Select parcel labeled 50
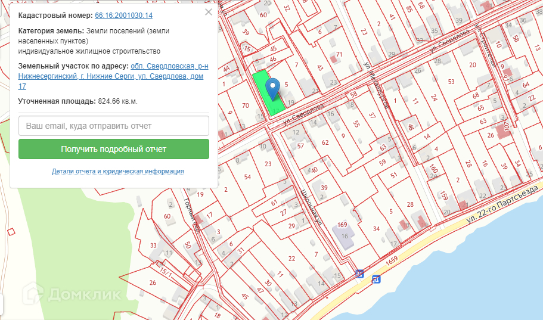This screenshot has width=543, height=320. point(187,244)
